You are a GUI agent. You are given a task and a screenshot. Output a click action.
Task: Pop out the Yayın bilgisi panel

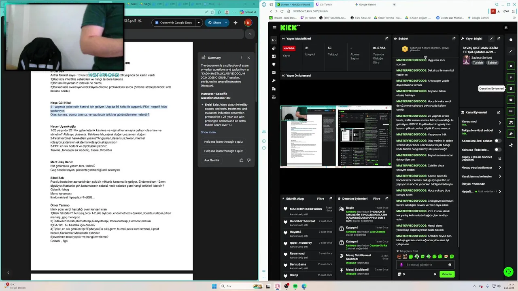click(x=499, y=39)
